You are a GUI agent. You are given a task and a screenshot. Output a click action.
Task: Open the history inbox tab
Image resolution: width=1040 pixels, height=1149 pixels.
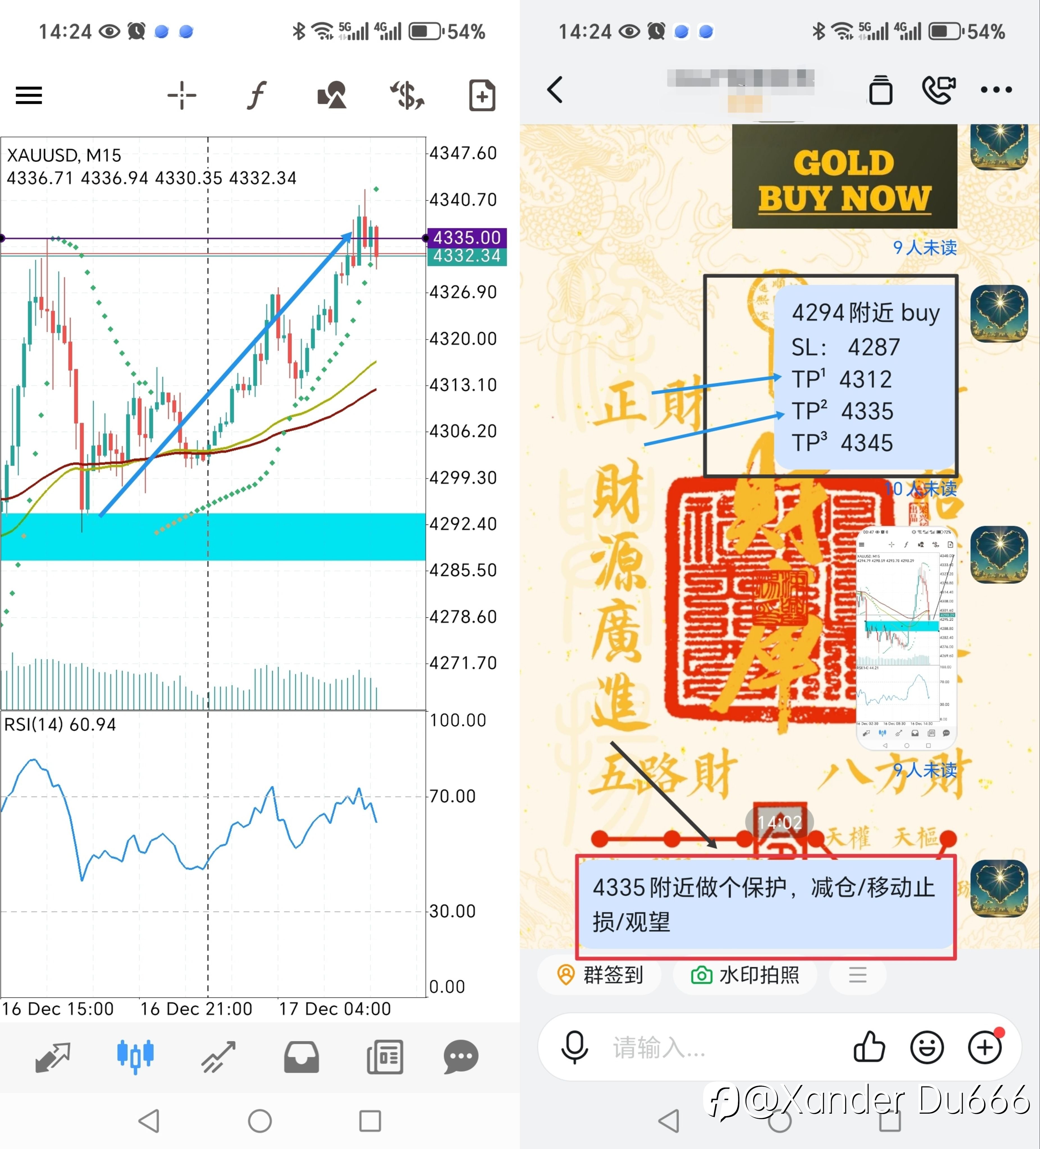pyautogui.click(x=302, y=1057)
